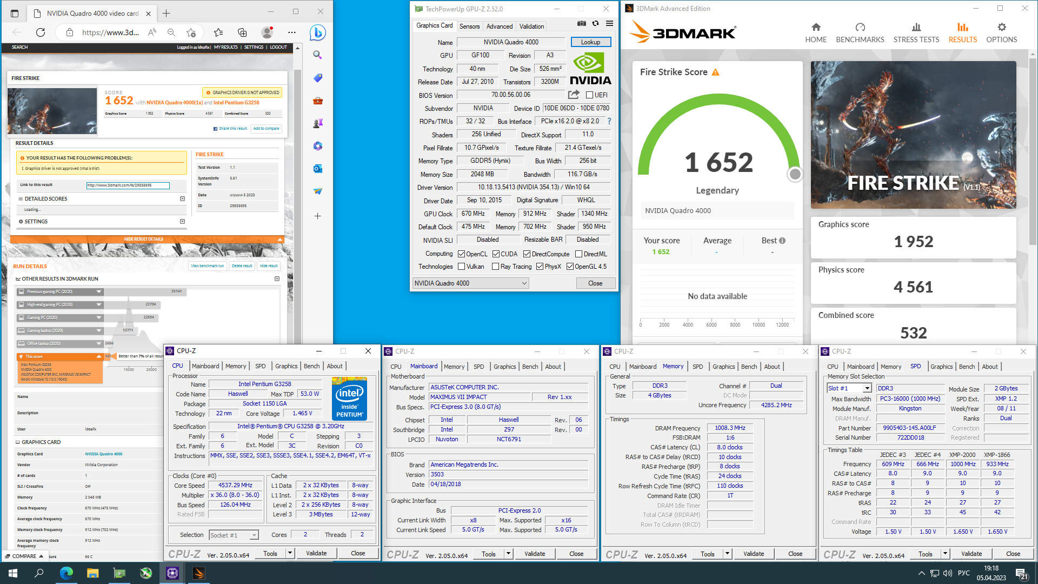Open Socket #1 selection dropdown in CPU-Z
Viewport: 1038px width, 584px height.
coord(234,535)
